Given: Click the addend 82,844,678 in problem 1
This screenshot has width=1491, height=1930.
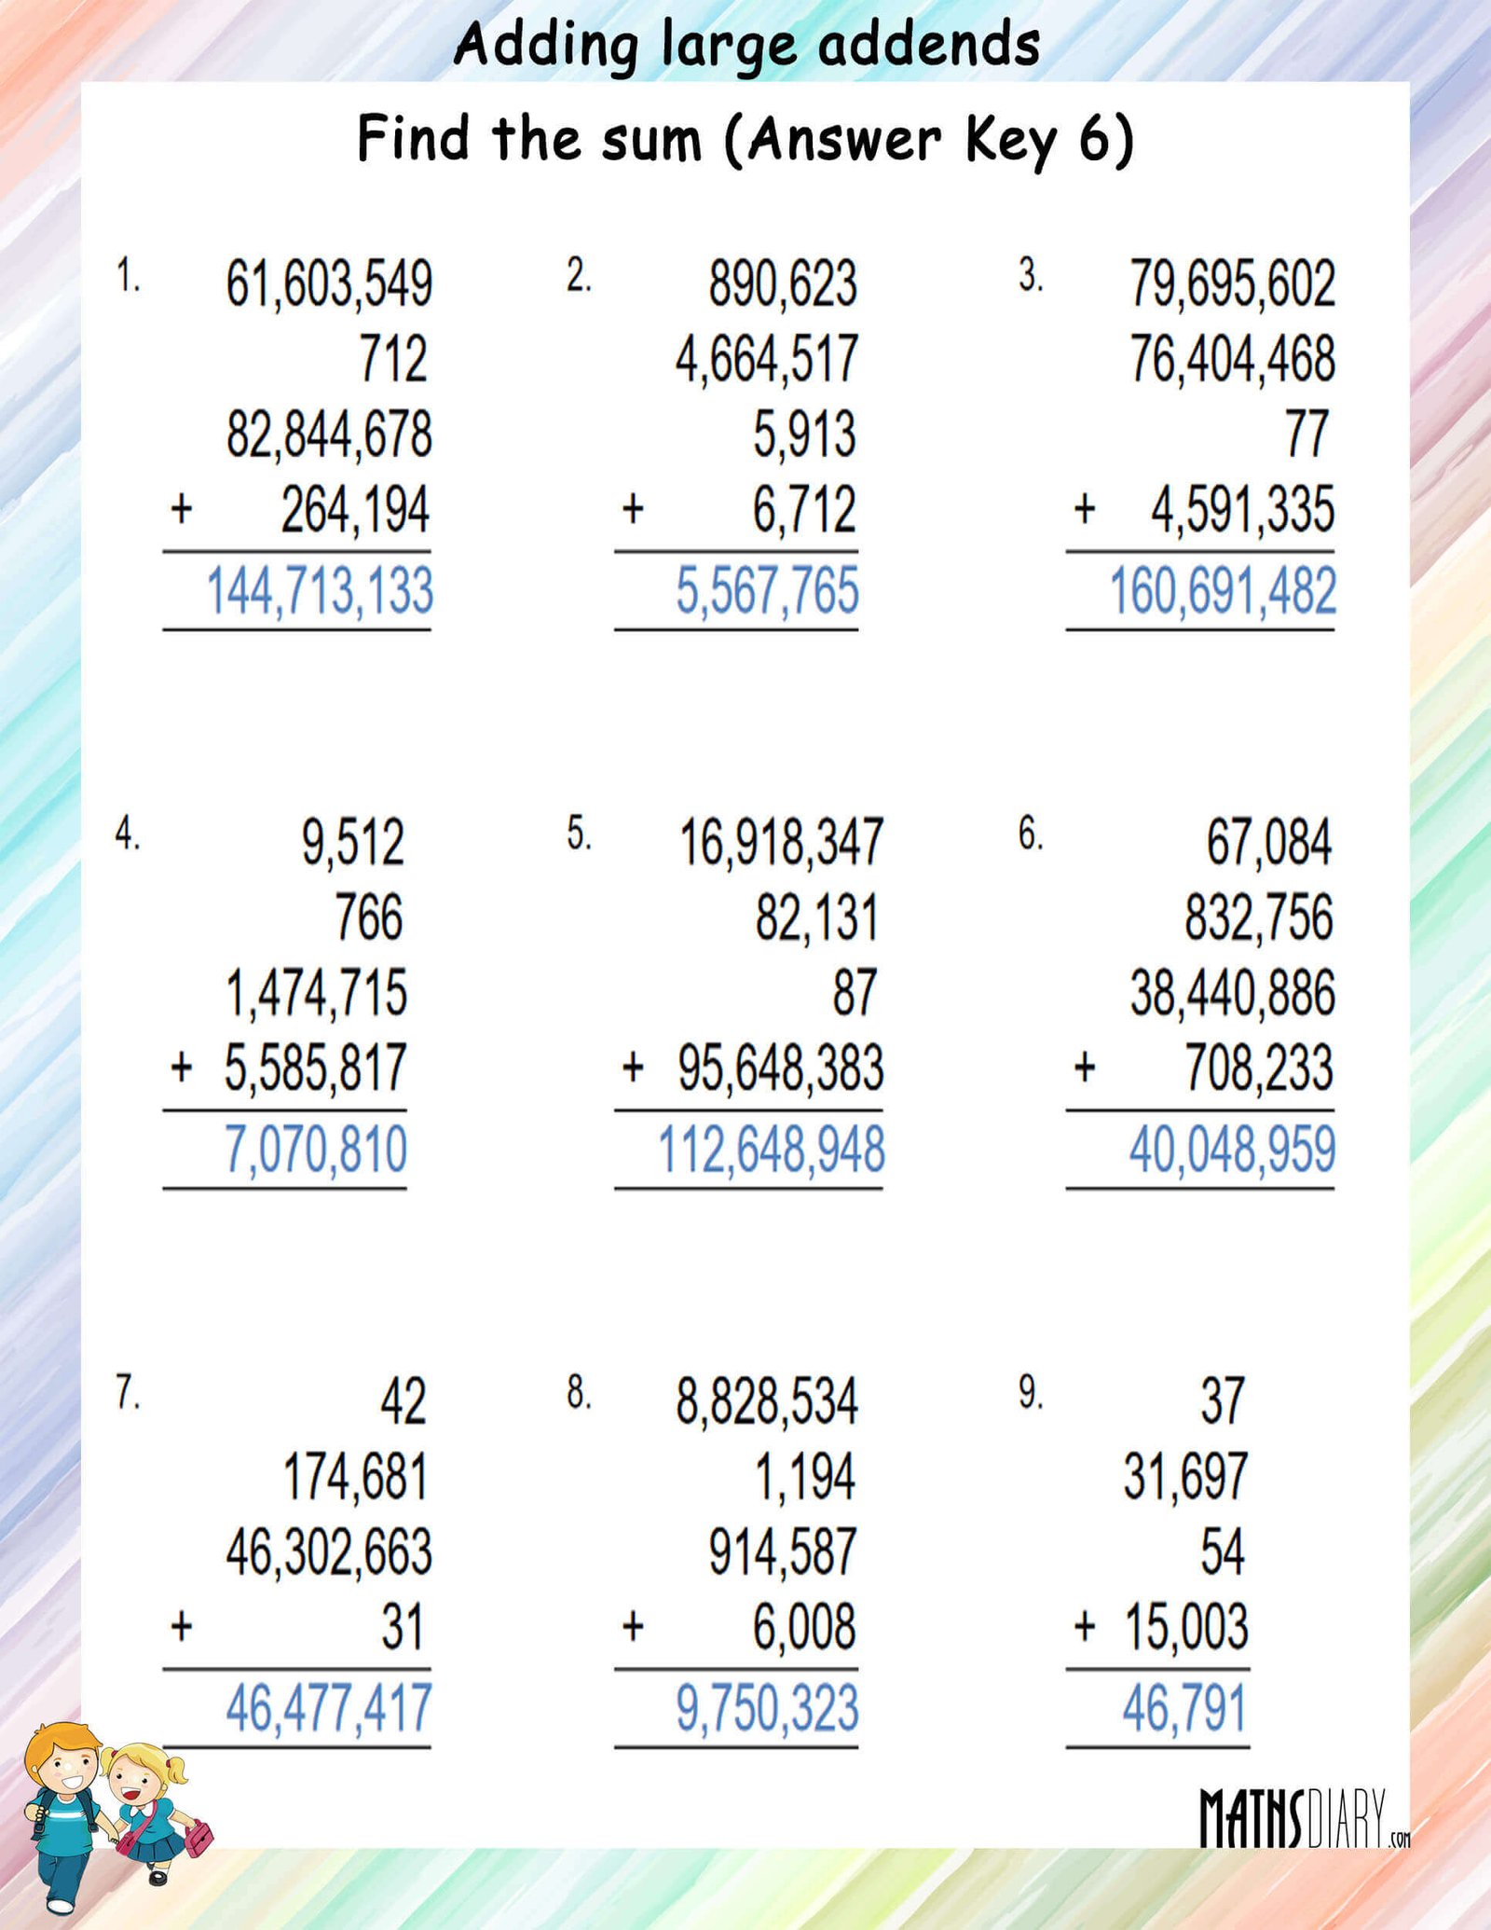Looking at the screenshot, I should pos(329,434).
